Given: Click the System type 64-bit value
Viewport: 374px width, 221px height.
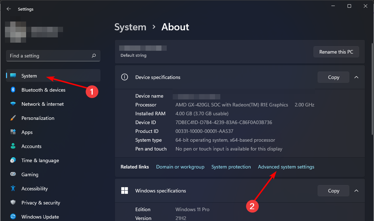Looking at the screenshot, I should tap(225, 140).
